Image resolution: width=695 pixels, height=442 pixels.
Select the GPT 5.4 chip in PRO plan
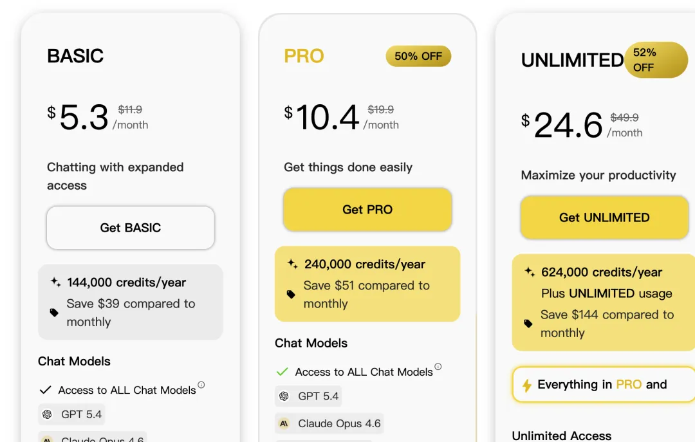click(x=308, y=396)
